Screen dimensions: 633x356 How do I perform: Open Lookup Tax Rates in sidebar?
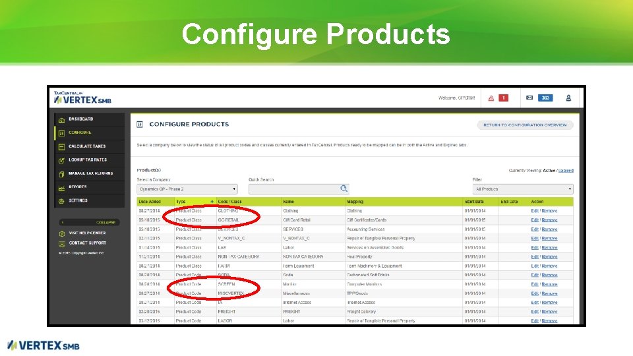(x=88, y=160)
